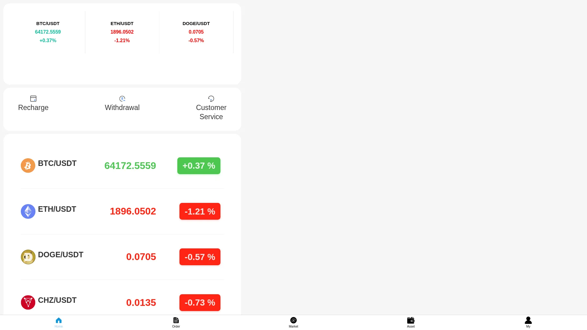Open BTC/USDT card in top ticker

click(48, 32)
